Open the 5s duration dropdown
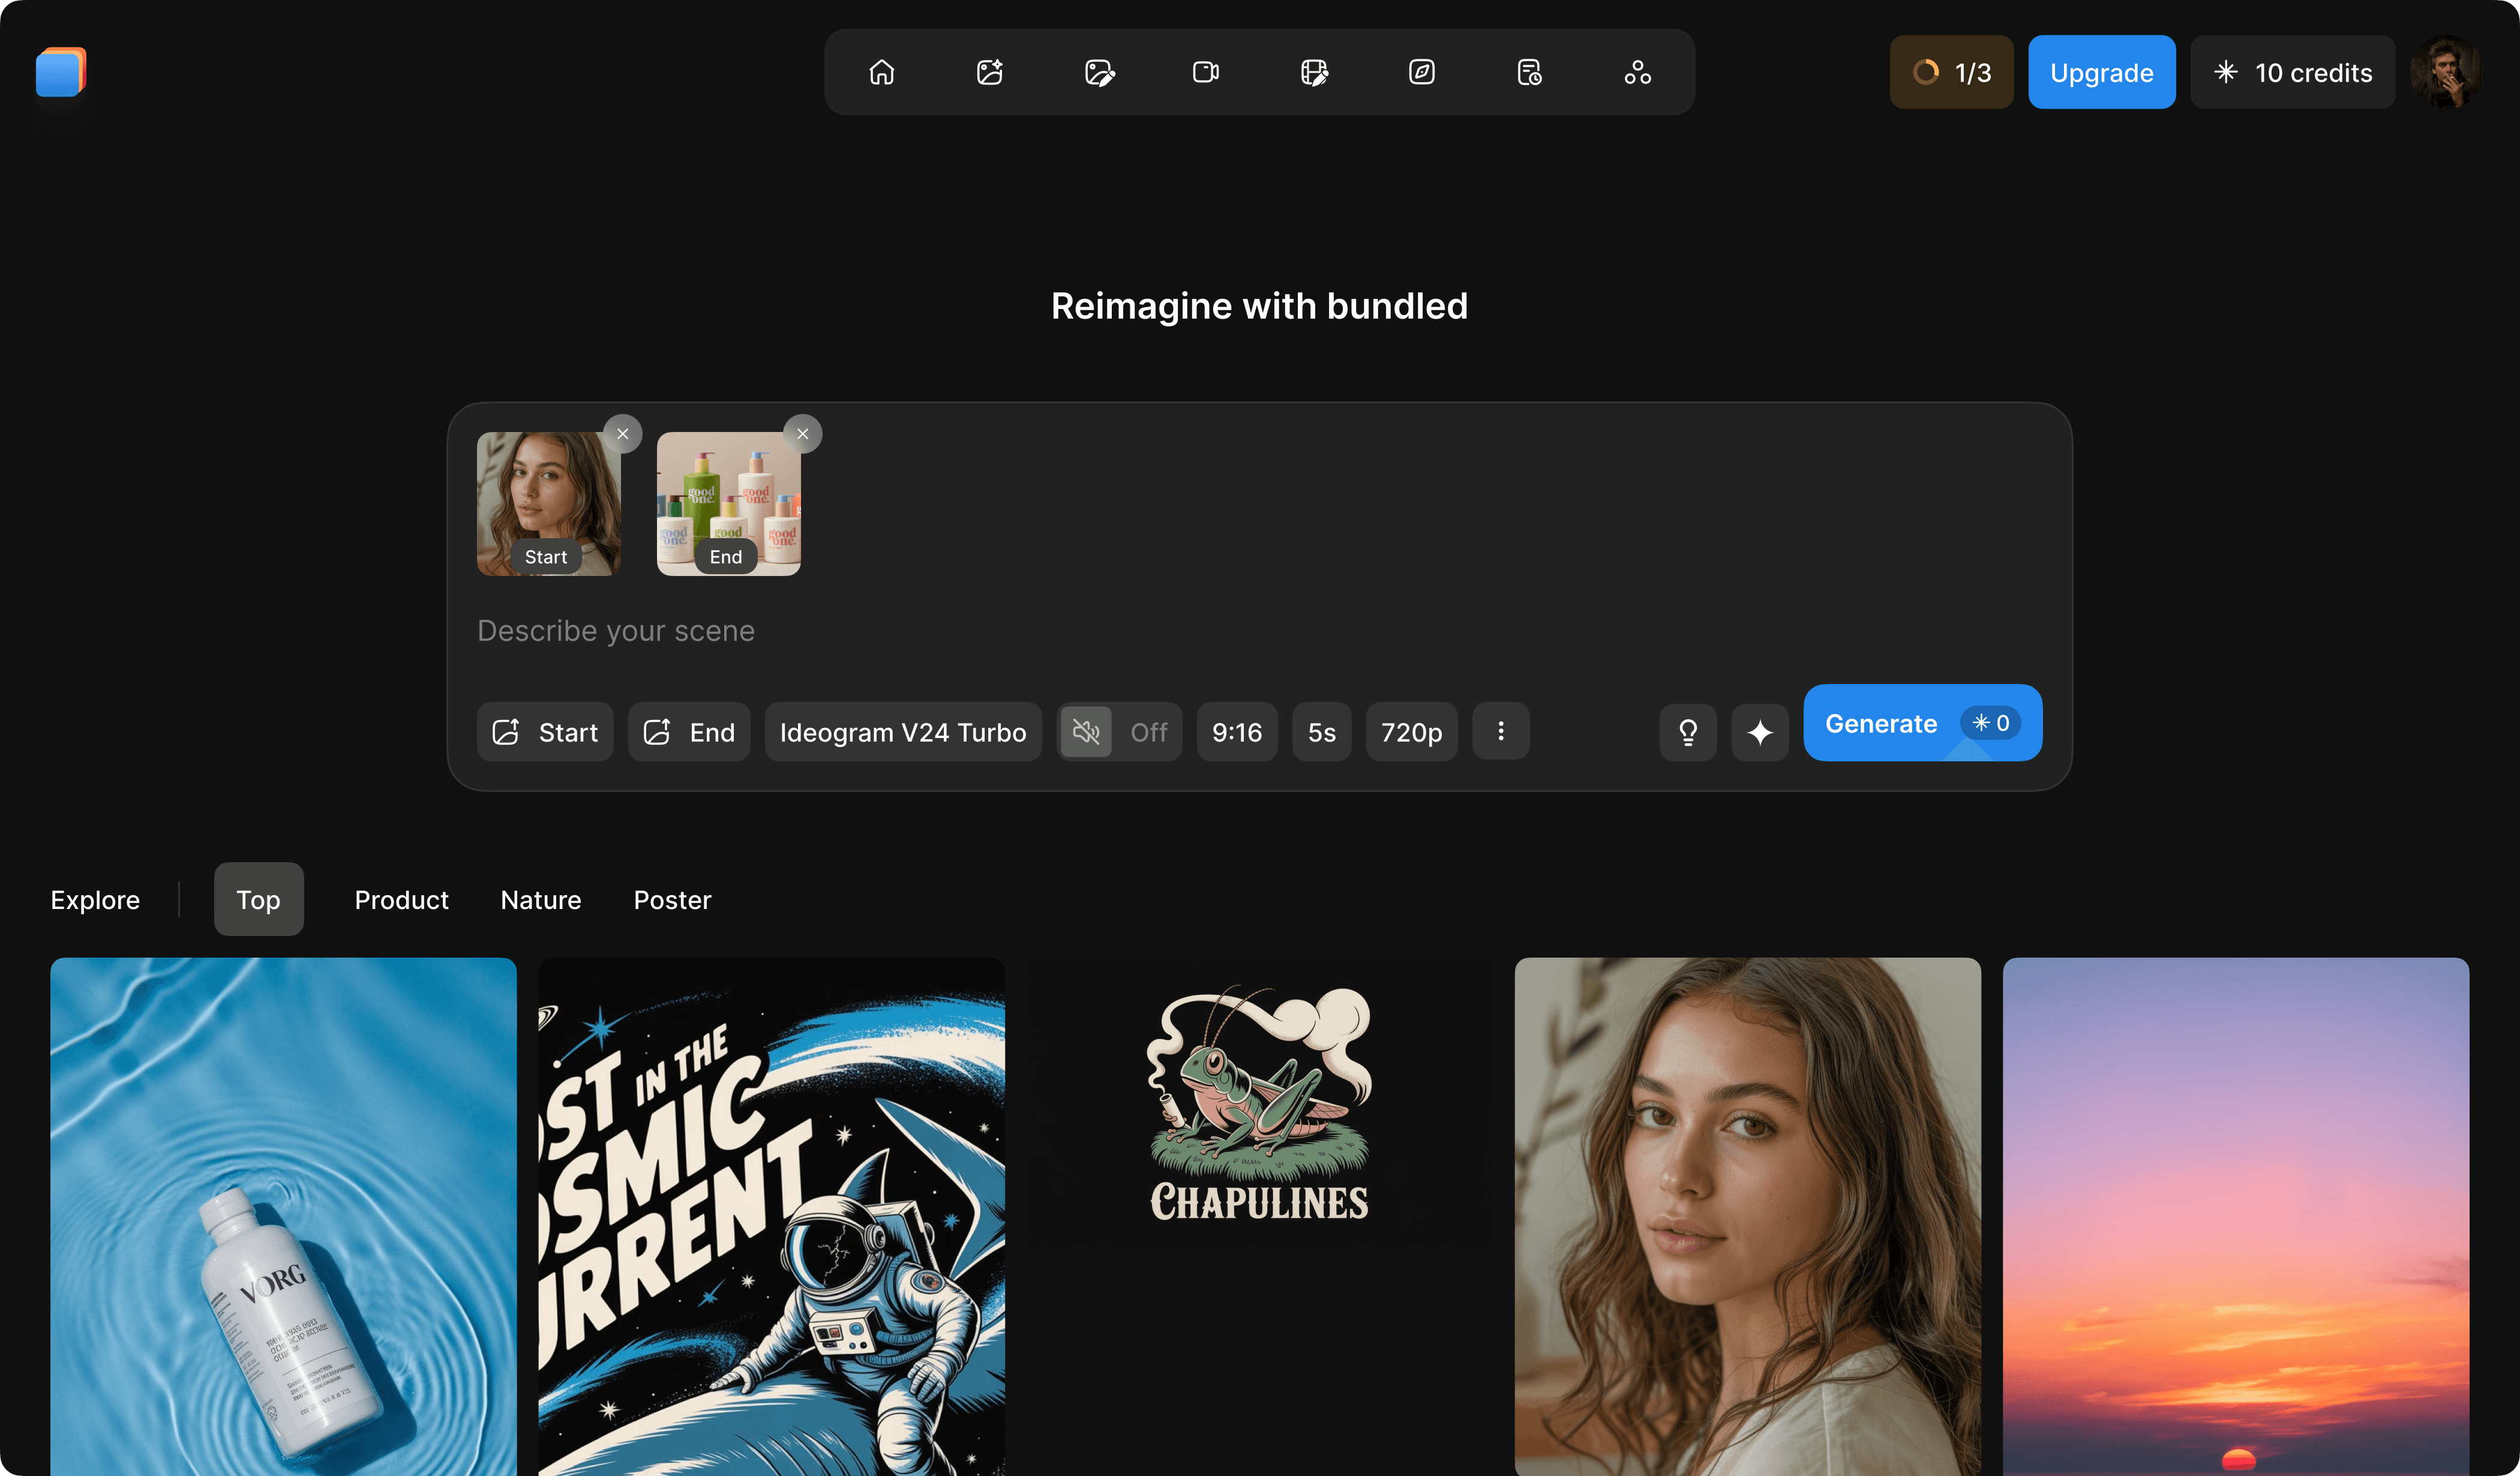Screen dimensions: 2520x1476 coord(1321,732)
